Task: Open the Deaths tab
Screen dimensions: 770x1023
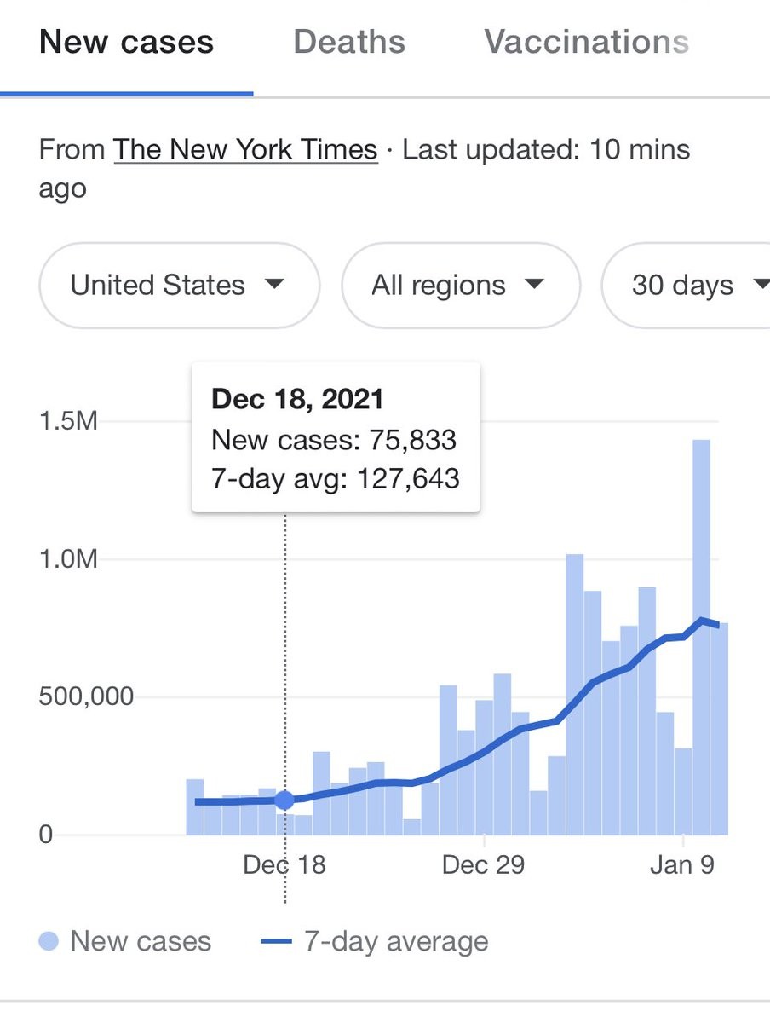Action: tap(349, 42)
